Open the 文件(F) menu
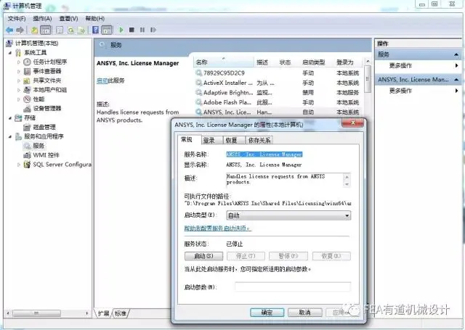This screenshot has width=465, height=330. point(17,19)
